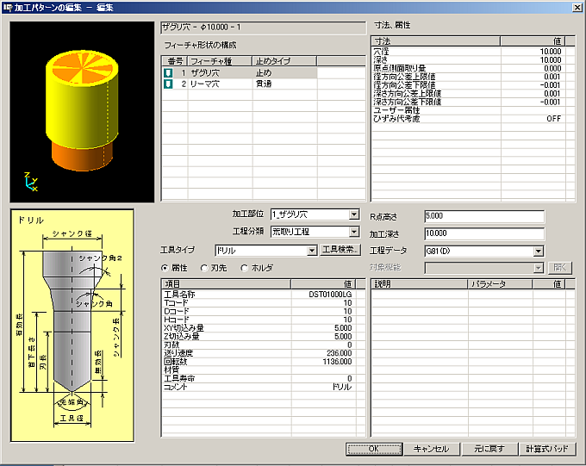The image size is (586, 466).
Task: Select the 属性 radio button
Action: click(x=165, y=268)
